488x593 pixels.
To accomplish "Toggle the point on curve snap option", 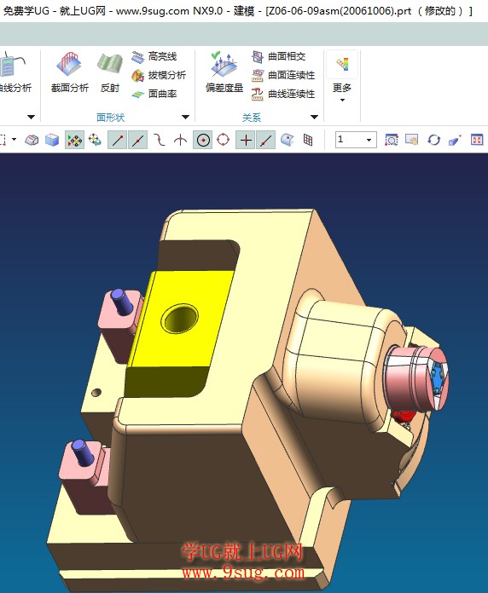I will 266,140.
